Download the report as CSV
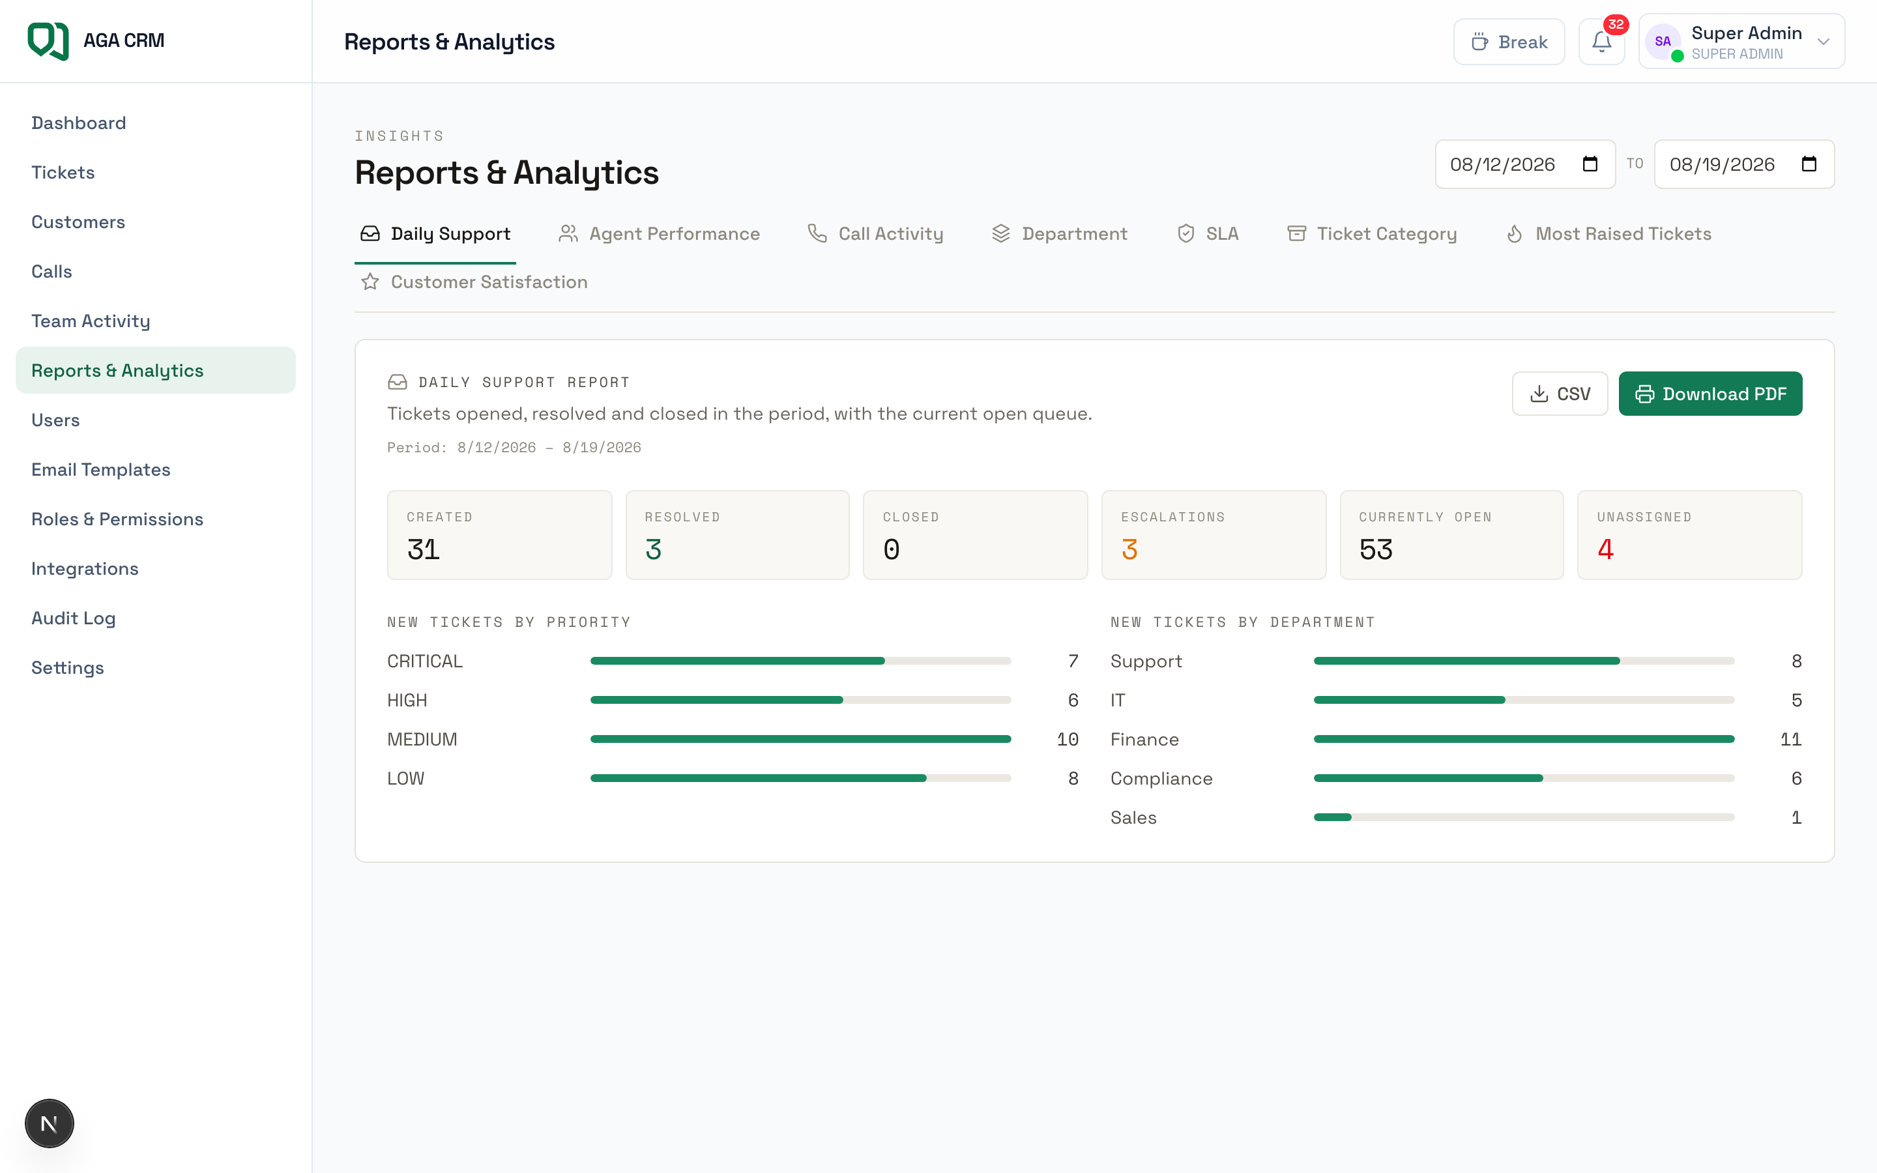The image size is (1877, 1173). [1560, 394]
